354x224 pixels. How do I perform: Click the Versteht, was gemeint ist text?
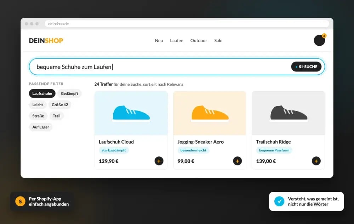click(x=313, y=201)
